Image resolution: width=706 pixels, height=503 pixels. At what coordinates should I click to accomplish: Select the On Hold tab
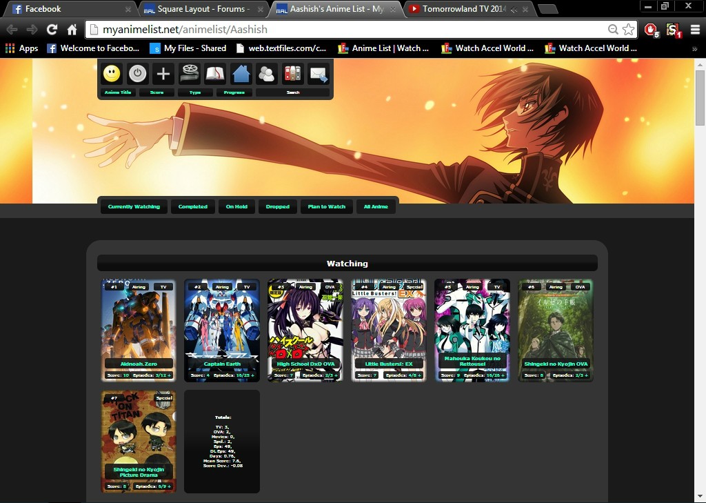coord(236,207)
